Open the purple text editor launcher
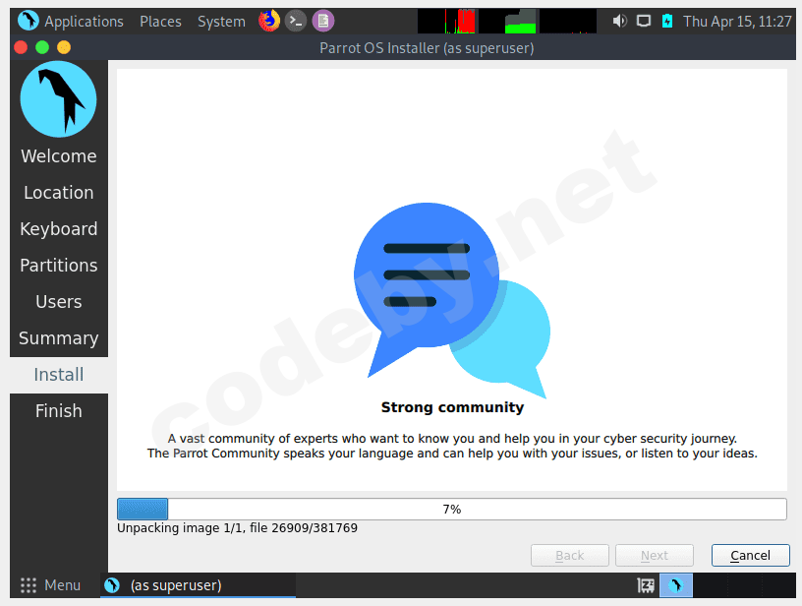This screenshot has width=802, height=606. pyautogui.click(x=323, y=21)
